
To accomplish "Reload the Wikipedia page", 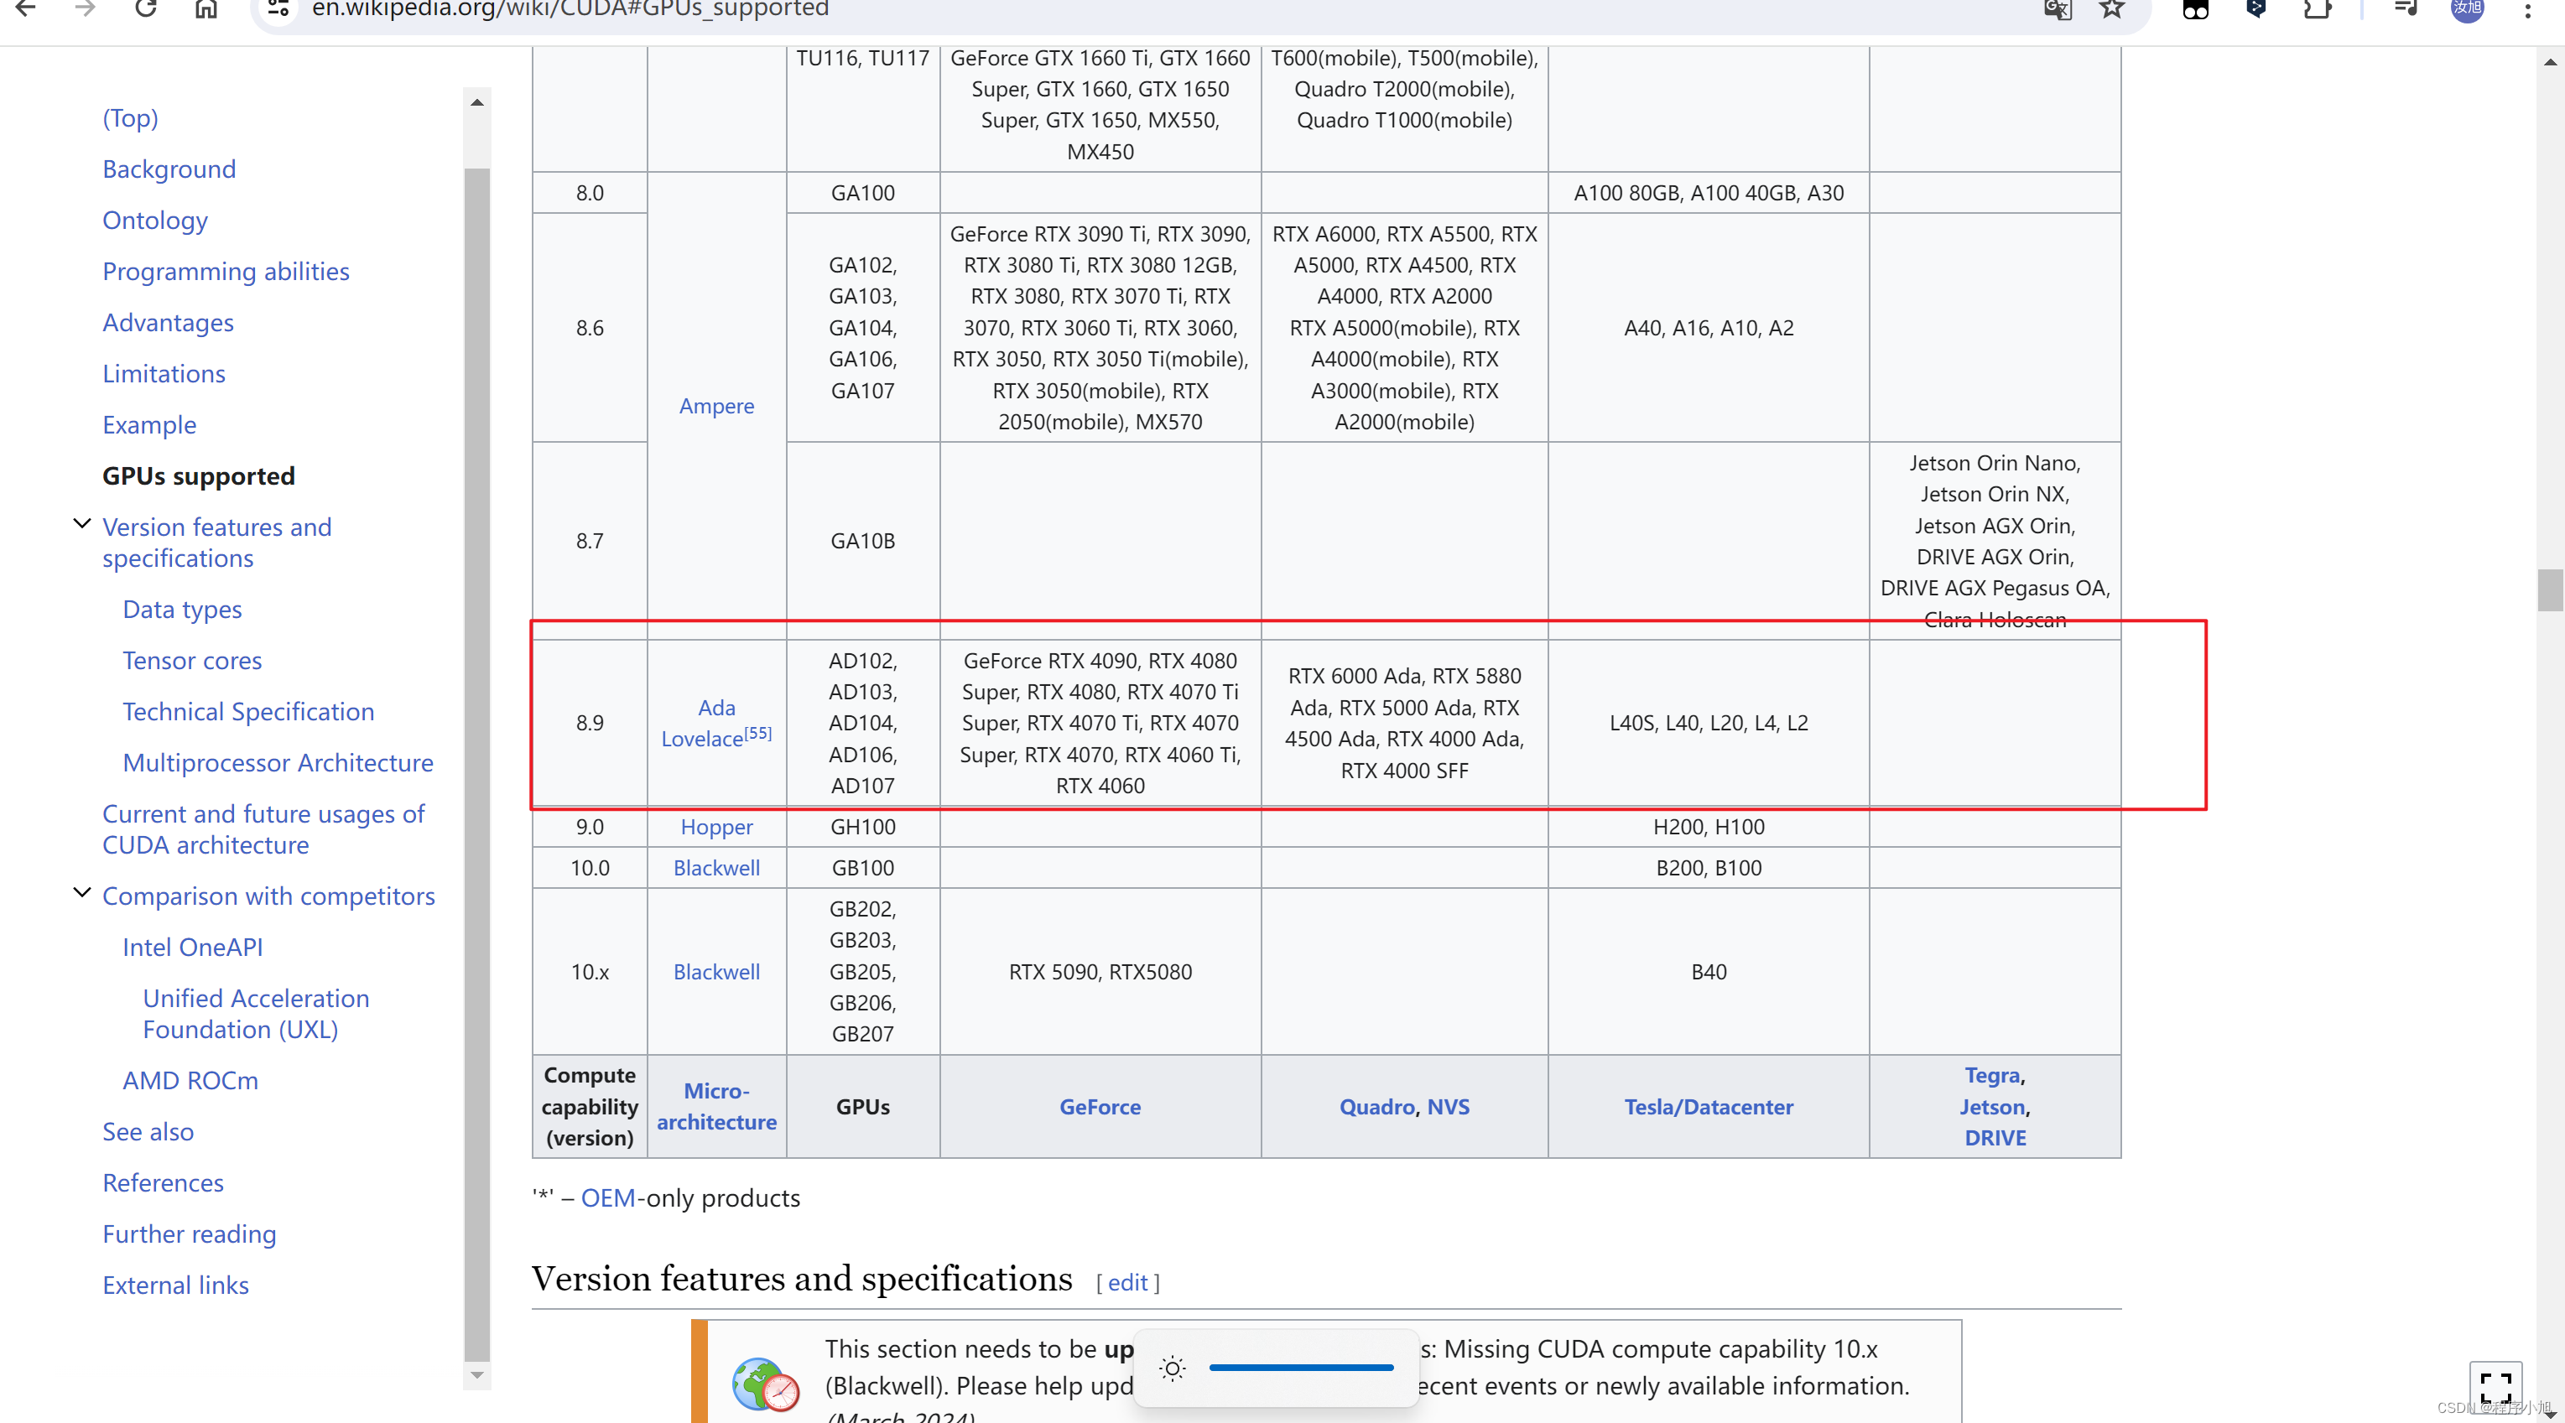I will pos(145,9).
